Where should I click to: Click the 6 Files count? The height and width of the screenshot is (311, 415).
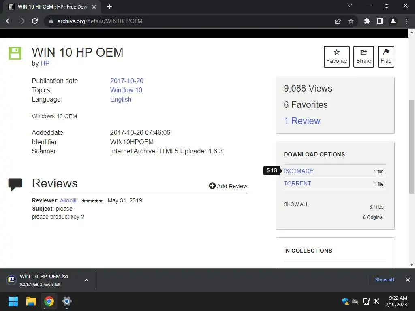[x=376, y=207]
